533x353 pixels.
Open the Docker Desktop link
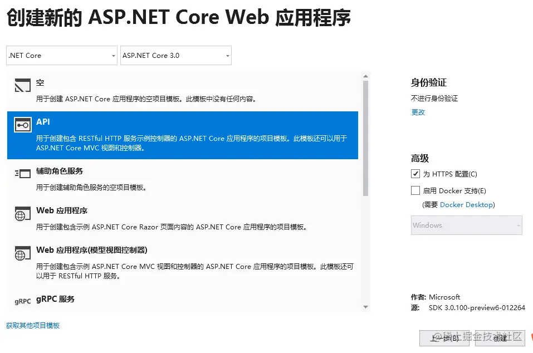click(466, 204)
